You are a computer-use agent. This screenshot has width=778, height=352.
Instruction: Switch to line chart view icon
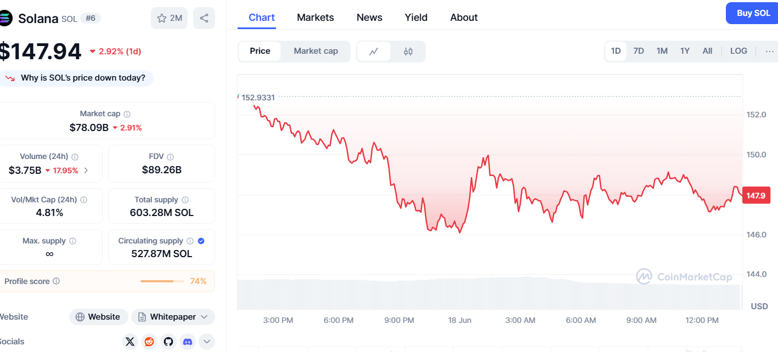(374, 52)
